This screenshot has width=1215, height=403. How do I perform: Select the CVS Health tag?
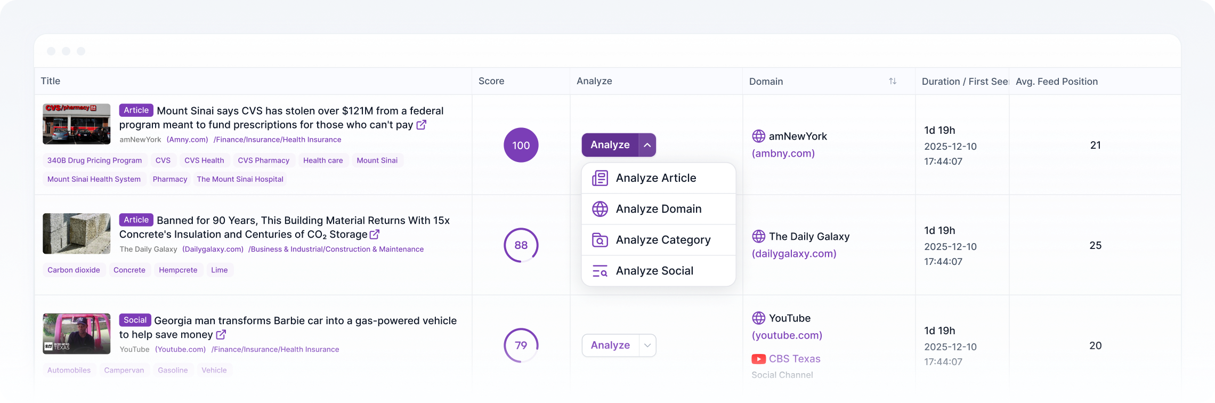(204, 160)
